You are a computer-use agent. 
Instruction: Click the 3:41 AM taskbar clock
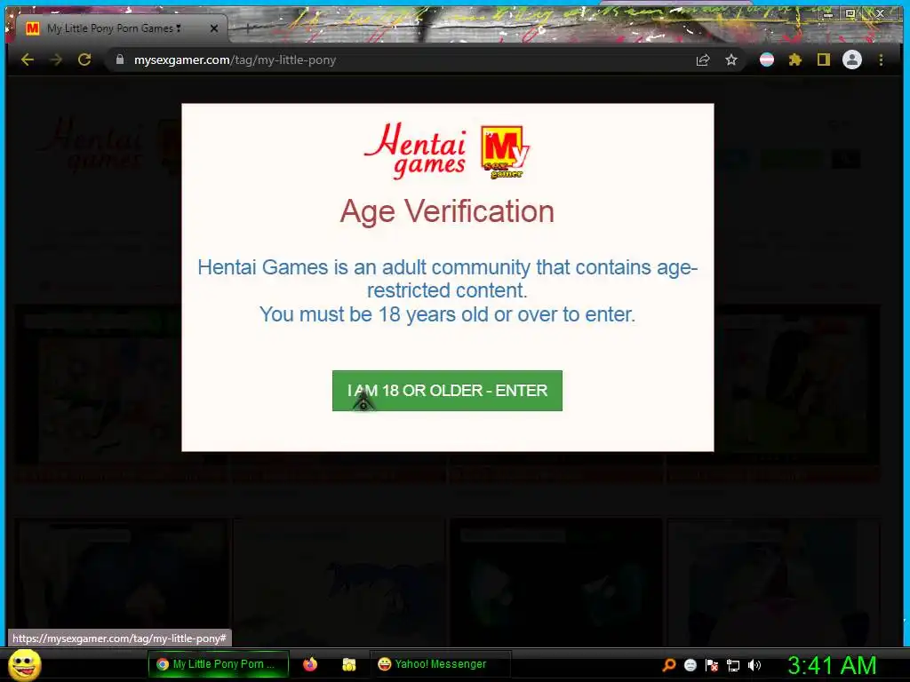click(x=832, y=665)
